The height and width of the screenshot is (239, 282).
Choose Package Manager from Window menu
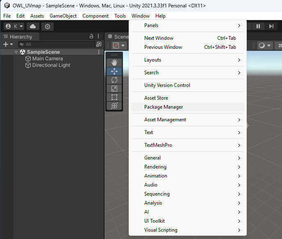[188, 107]
